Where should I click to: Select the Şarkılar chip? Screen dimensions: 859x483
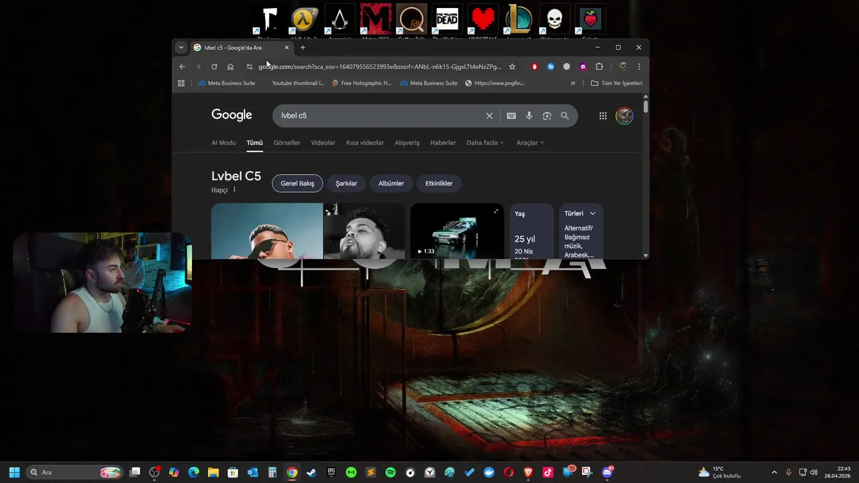[x=346, y=183]
